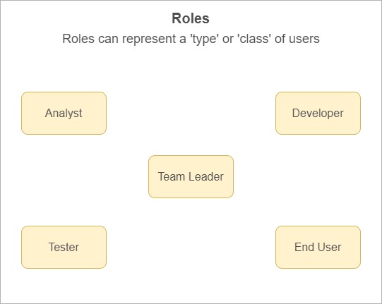Select the Analyst role box

coord(64,113)
